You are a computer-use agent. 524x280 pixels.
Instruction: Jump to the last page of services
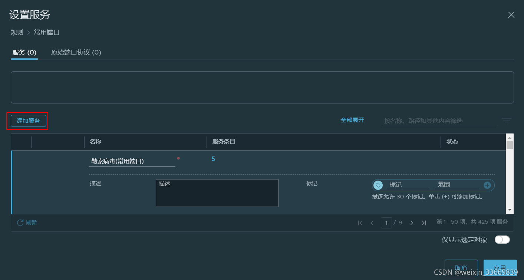coord(424,223)
